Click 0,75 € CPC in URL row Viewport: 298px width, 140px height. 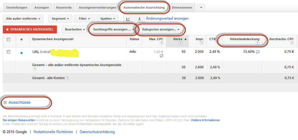coord(289,52)
